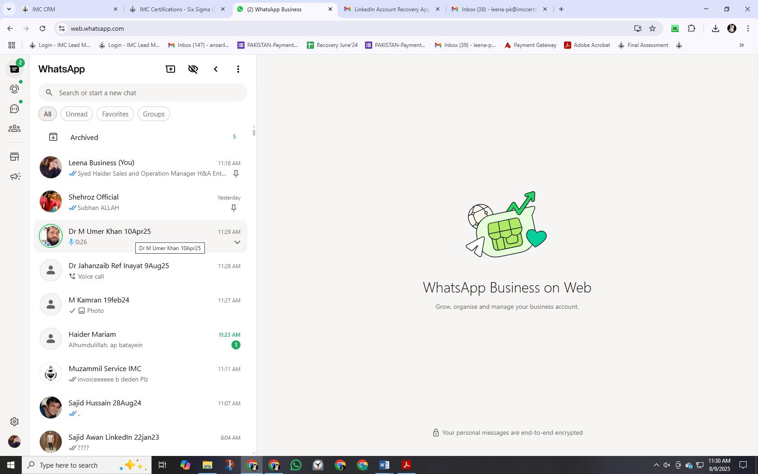Open the Chrome downloads icon
This screenshot has height=474, width=758.
715,28
